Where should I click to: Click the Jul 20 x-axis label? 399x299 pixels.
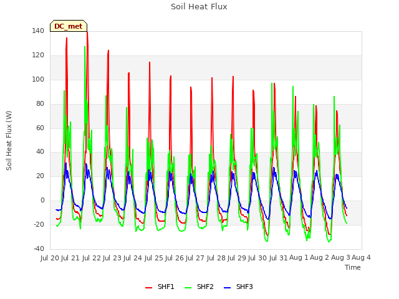click(50, 258)
